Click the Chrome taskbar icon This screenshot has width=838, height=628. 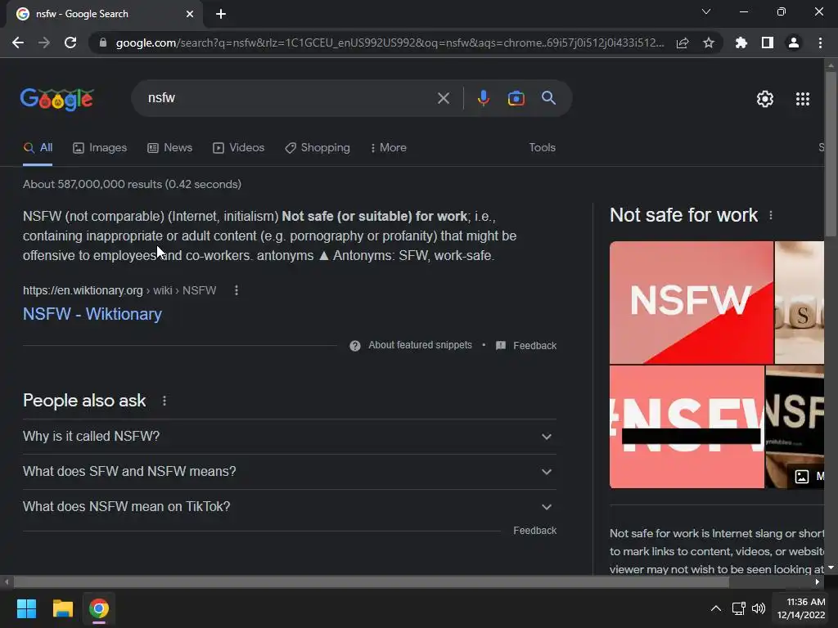tap(99, 608)
